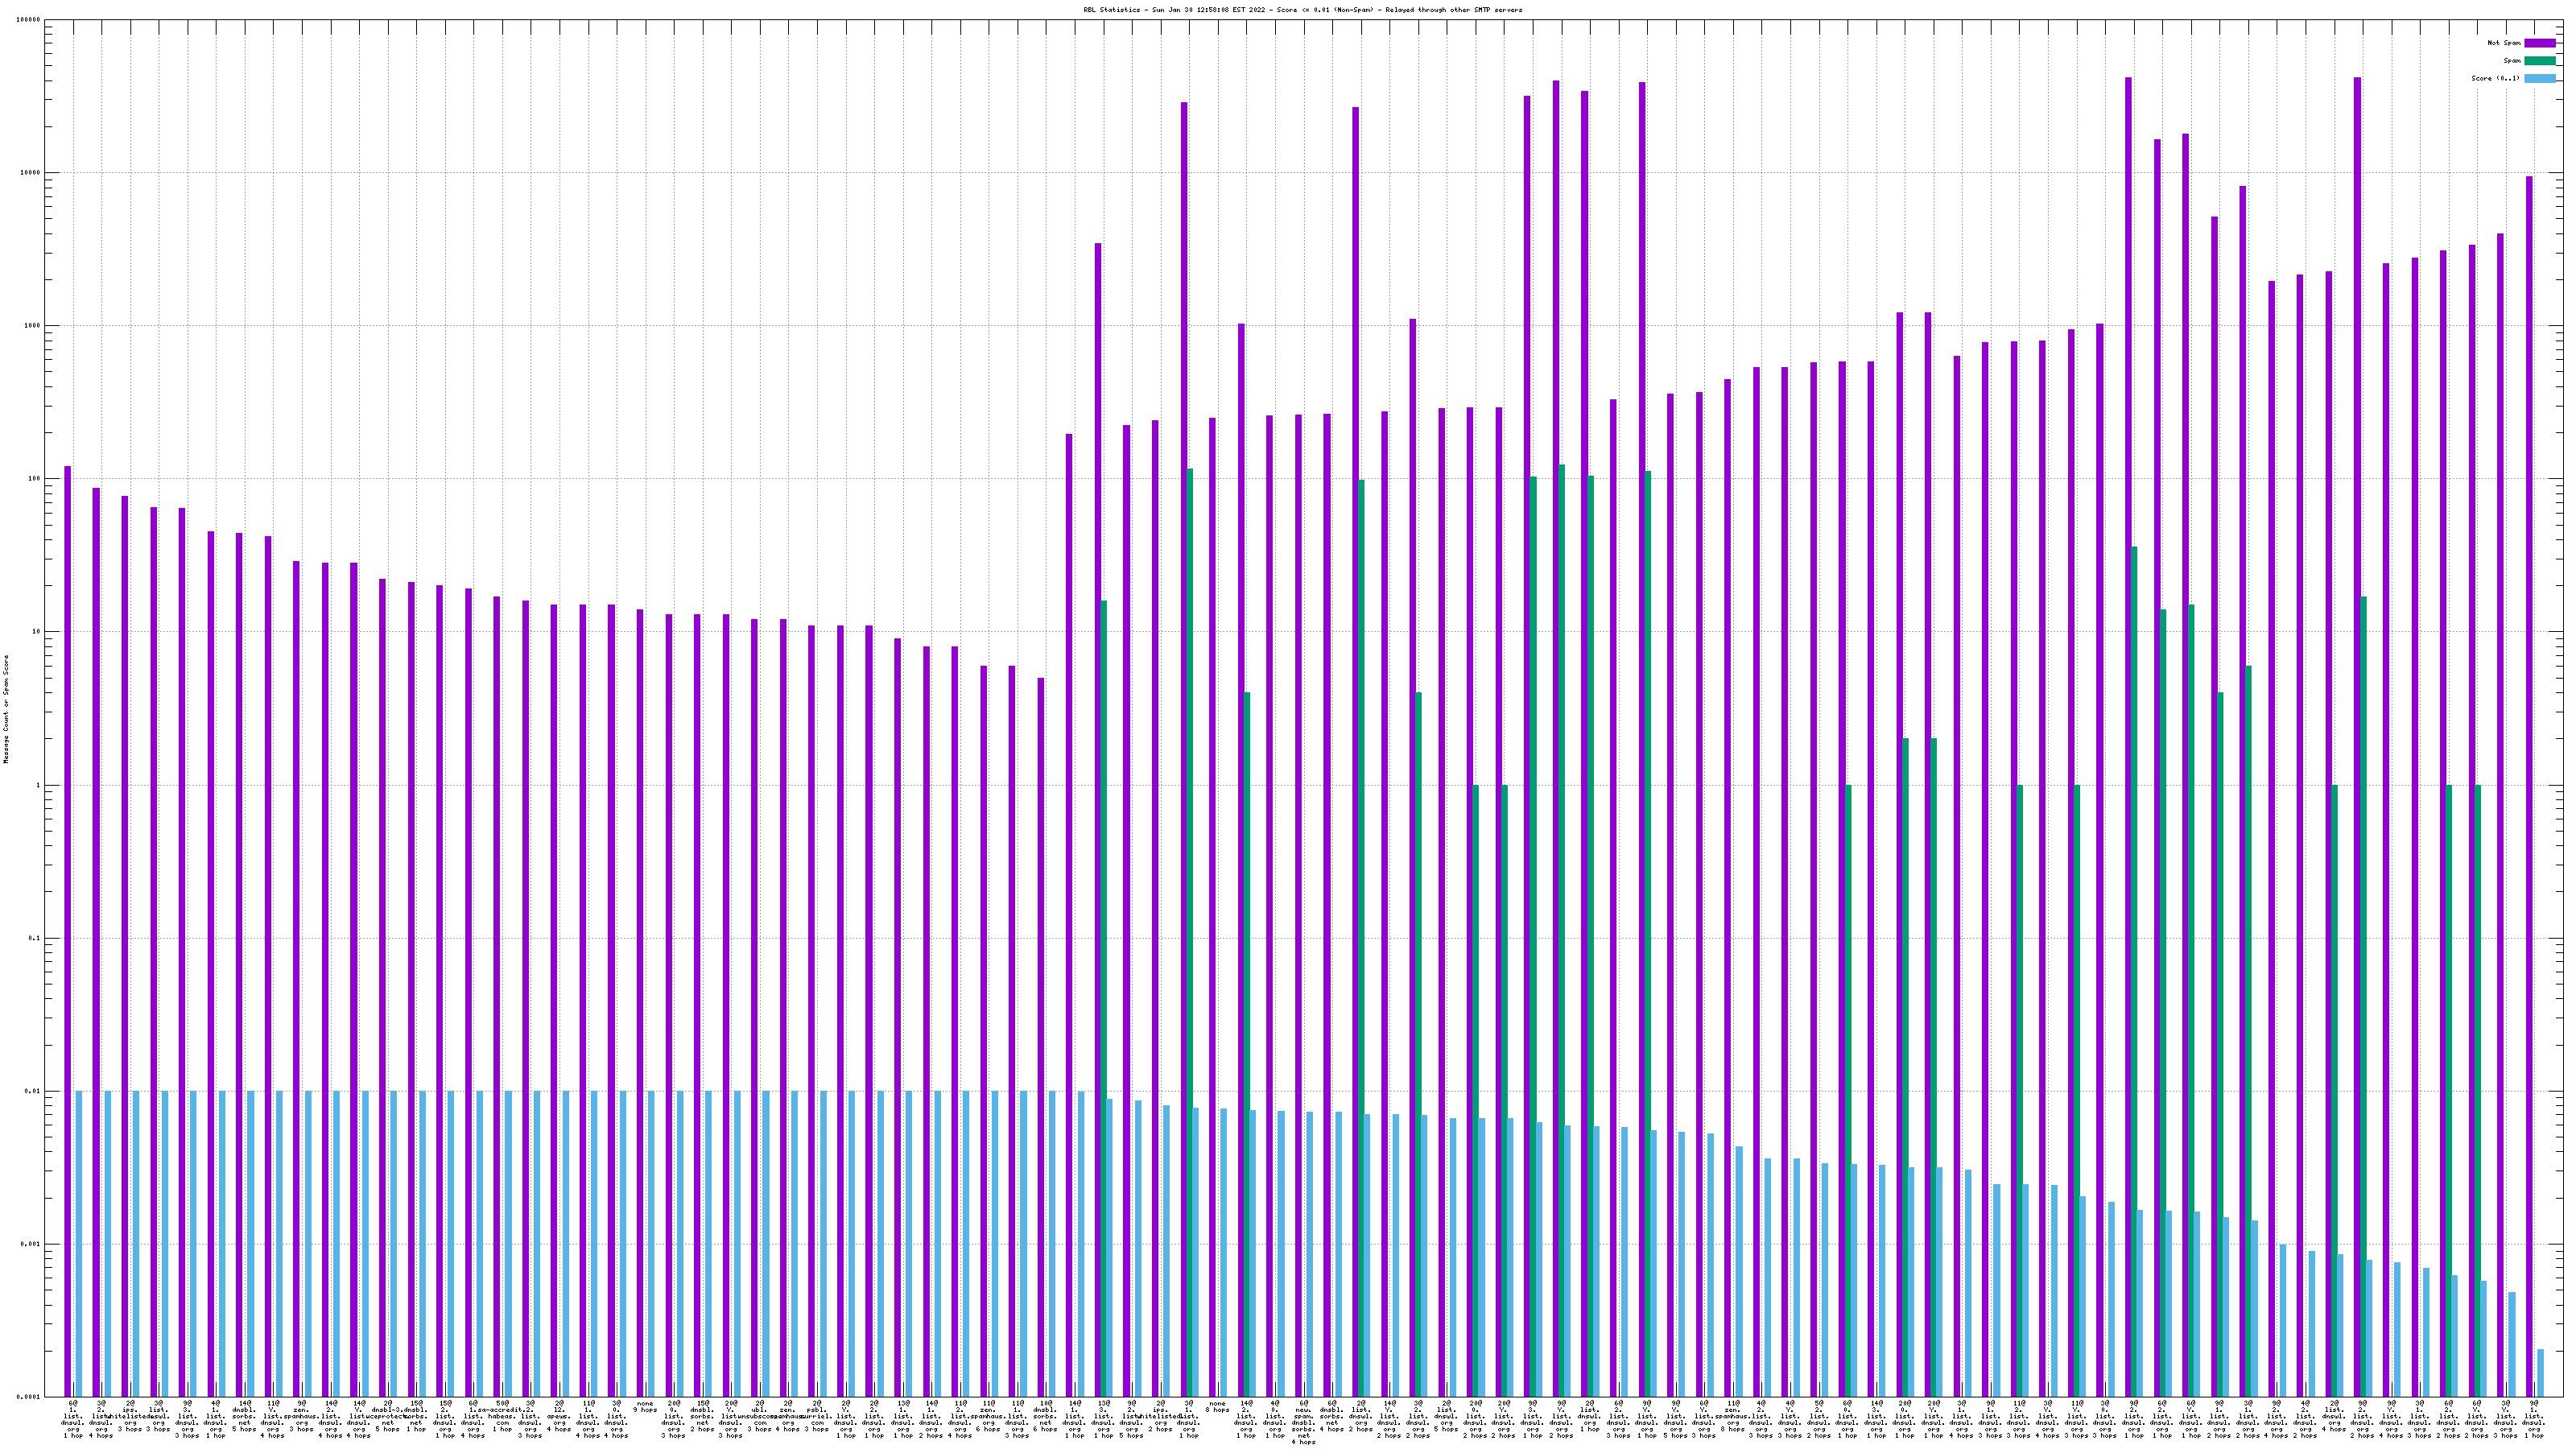
Task: Click the 'none 9 hops' x-axis label
Action: tap(645, 1406)
